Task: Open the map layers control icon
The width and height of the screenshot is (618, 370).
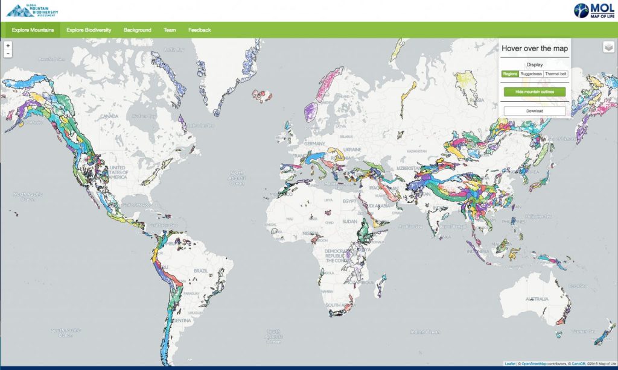Action: (x=608, y=47)
